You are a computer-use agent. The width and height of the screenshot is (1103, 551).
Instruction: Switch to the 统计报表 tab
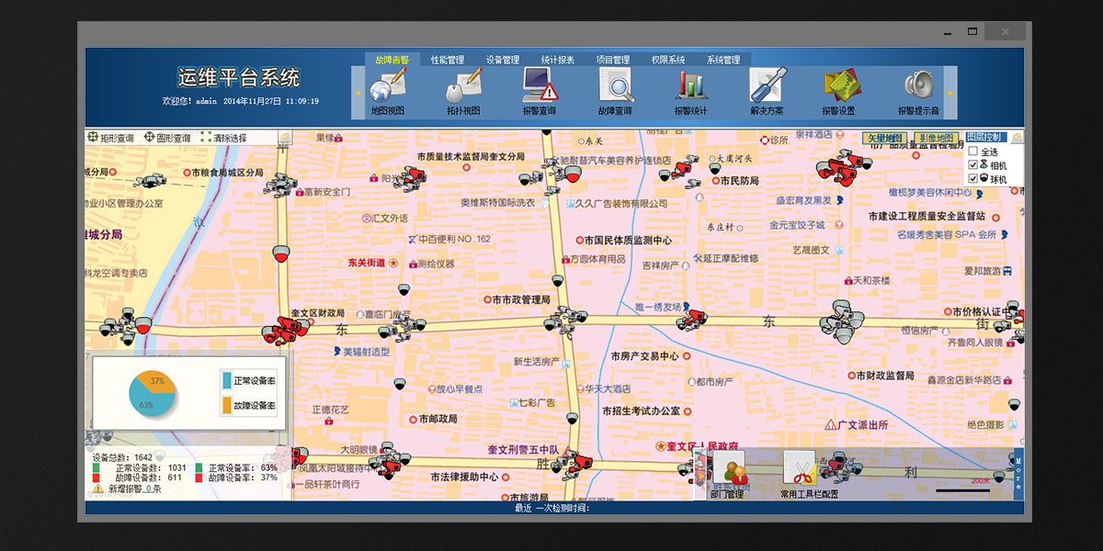click(x=558, y=60)
